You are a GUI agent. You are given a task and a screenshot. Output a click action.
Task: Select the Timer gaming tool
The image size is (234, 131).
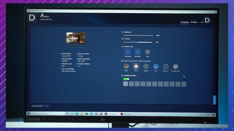(x=148, y=52)
